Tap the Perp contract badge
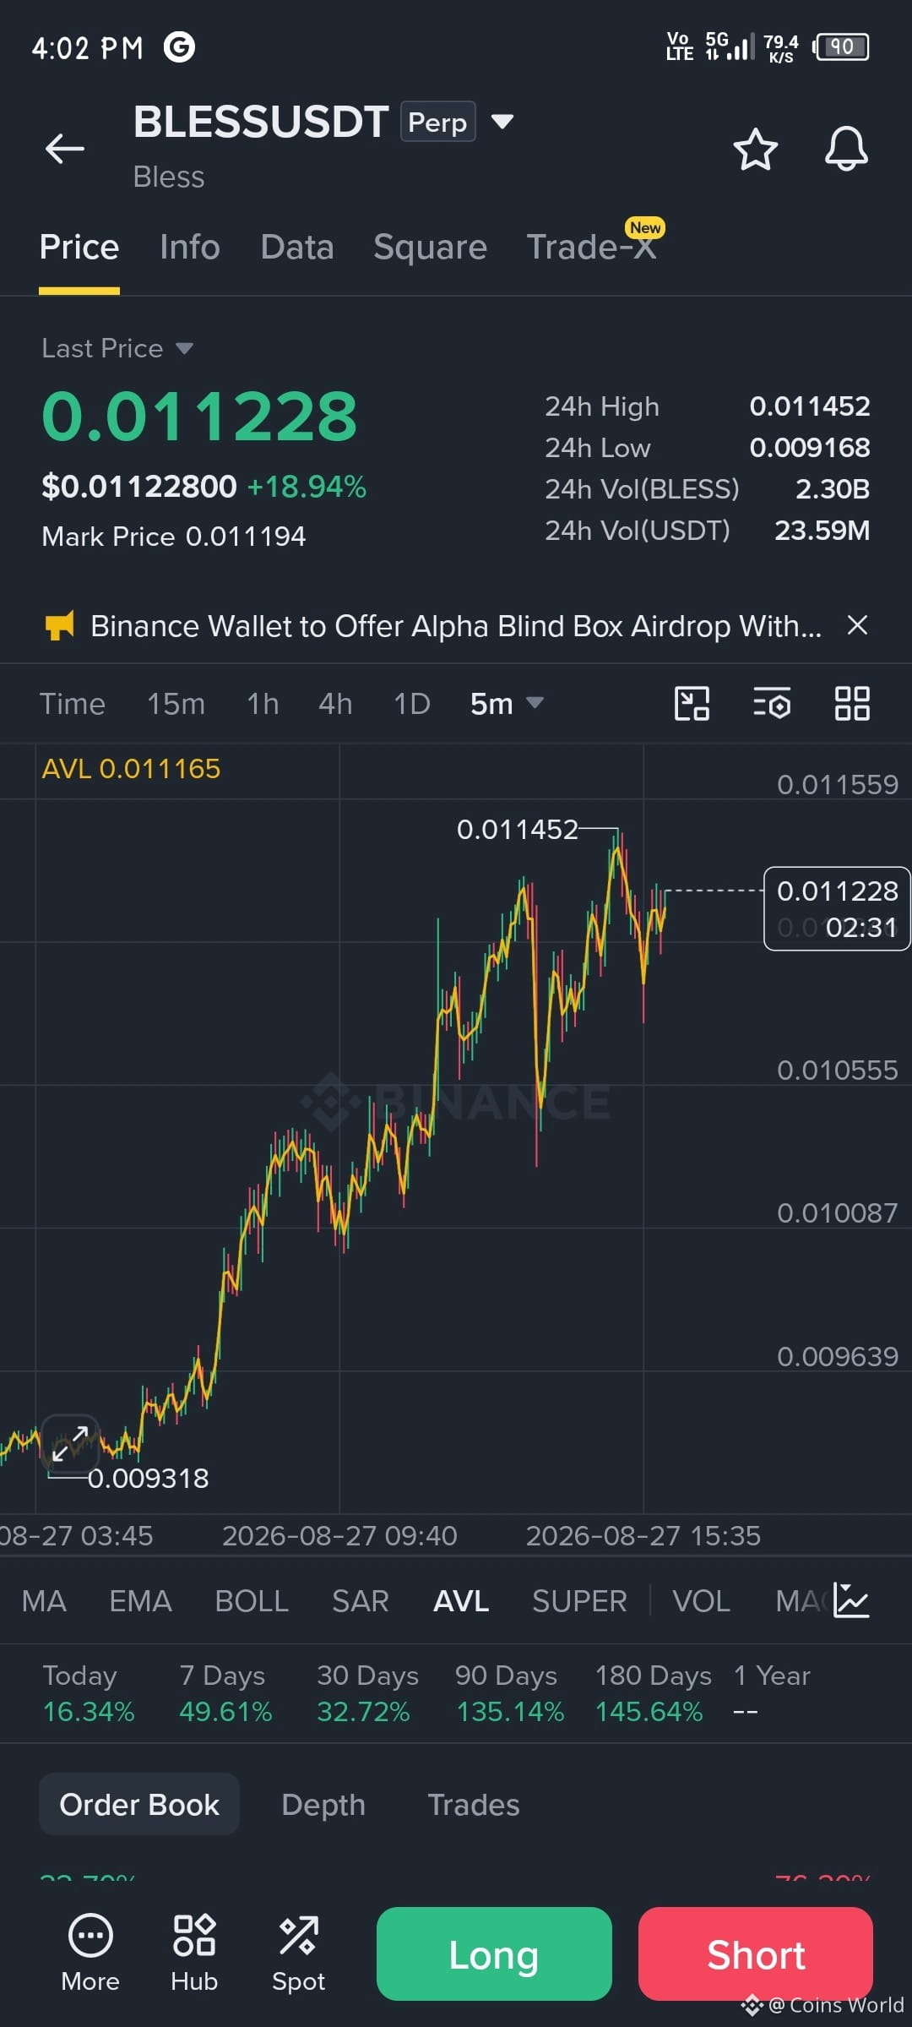 point(437,122)
